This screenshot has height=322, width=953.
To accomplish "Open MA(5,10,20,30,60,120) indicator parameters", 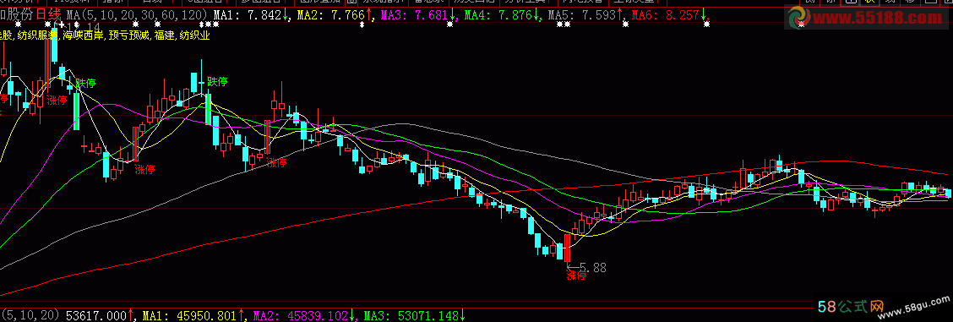I will coord(137,14).
